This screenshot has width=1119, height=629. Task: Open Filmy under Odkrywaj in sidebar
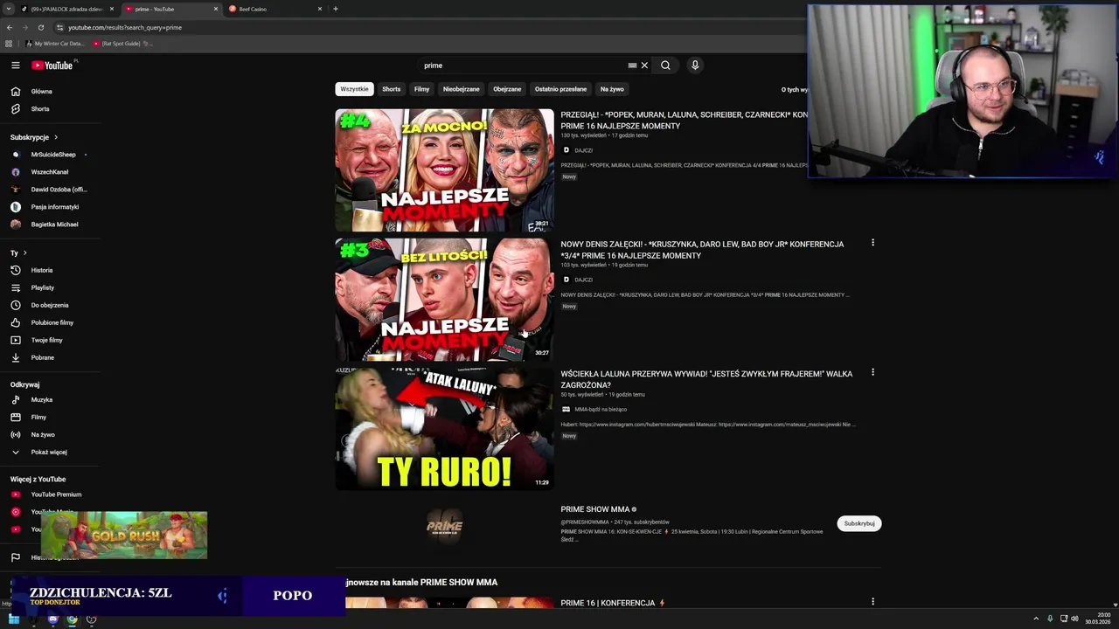click(38, 417)
